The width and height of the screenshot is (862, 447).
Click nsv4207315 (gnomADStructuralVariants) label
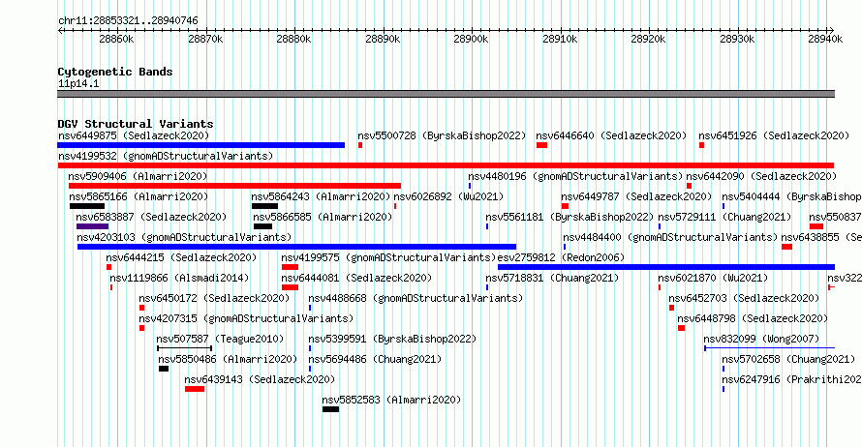(246, 318)
